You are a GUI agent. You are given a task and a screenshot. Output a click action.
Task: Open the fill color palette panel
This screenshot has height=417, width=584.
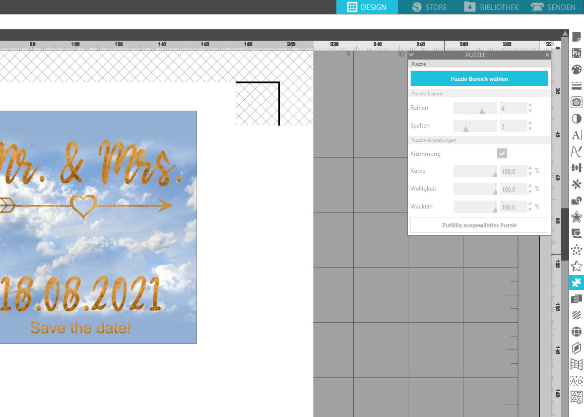coord(576,69)
